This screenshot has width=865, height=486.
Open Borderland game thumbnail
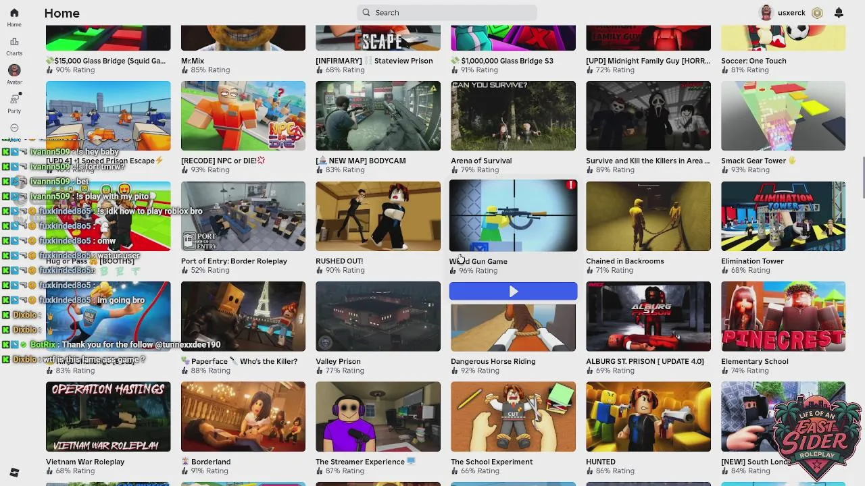pyautogui.click(x=243, y=416)
